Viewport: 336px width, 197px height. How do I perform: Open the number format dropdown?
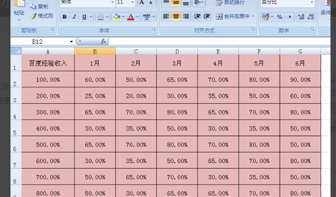(312, 2)
